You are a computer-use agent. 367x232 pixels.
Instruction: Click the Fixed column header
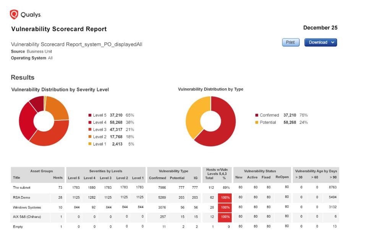coord(266,177)
